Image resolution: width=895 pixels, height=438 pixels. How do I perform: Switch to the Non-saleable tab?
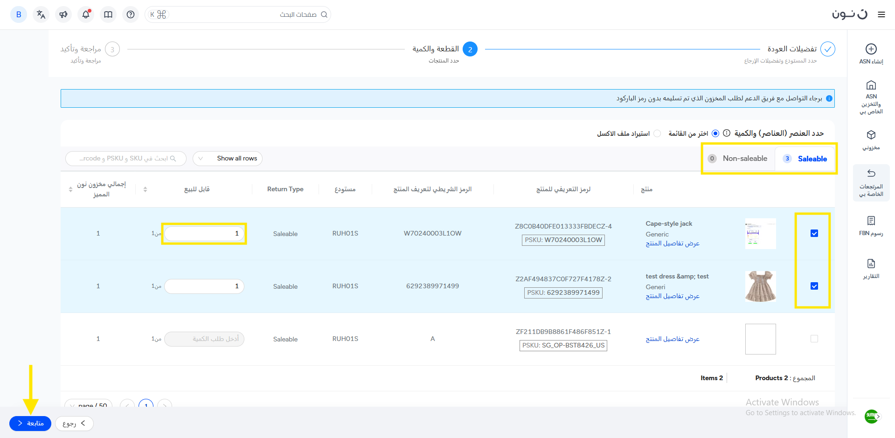[x=738, y=159]
